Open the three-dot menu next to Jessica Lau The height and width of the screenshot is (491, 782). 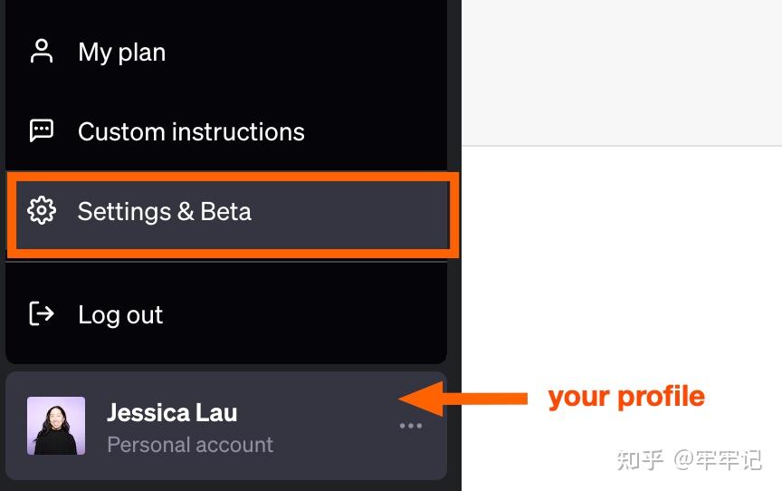(410, 426)
